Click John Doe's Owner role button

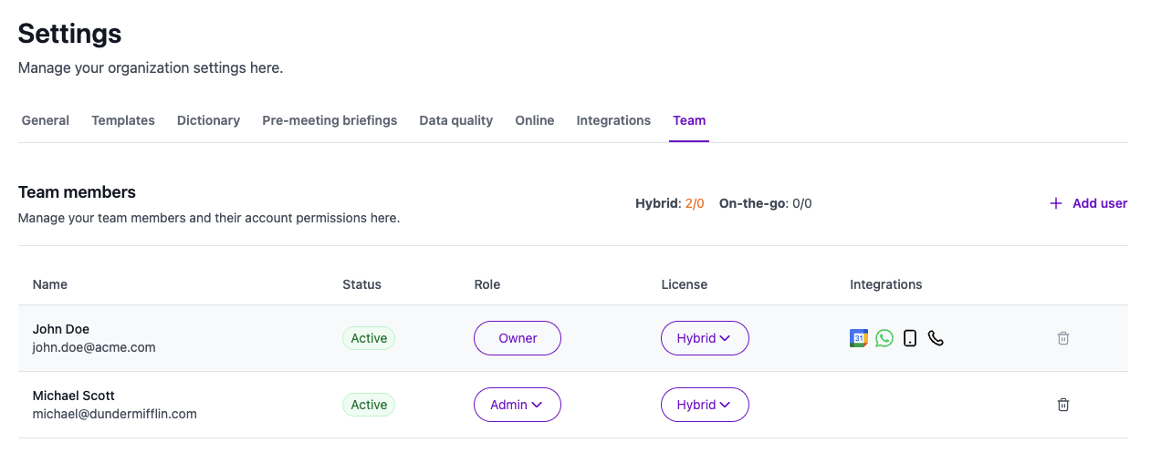518,338
